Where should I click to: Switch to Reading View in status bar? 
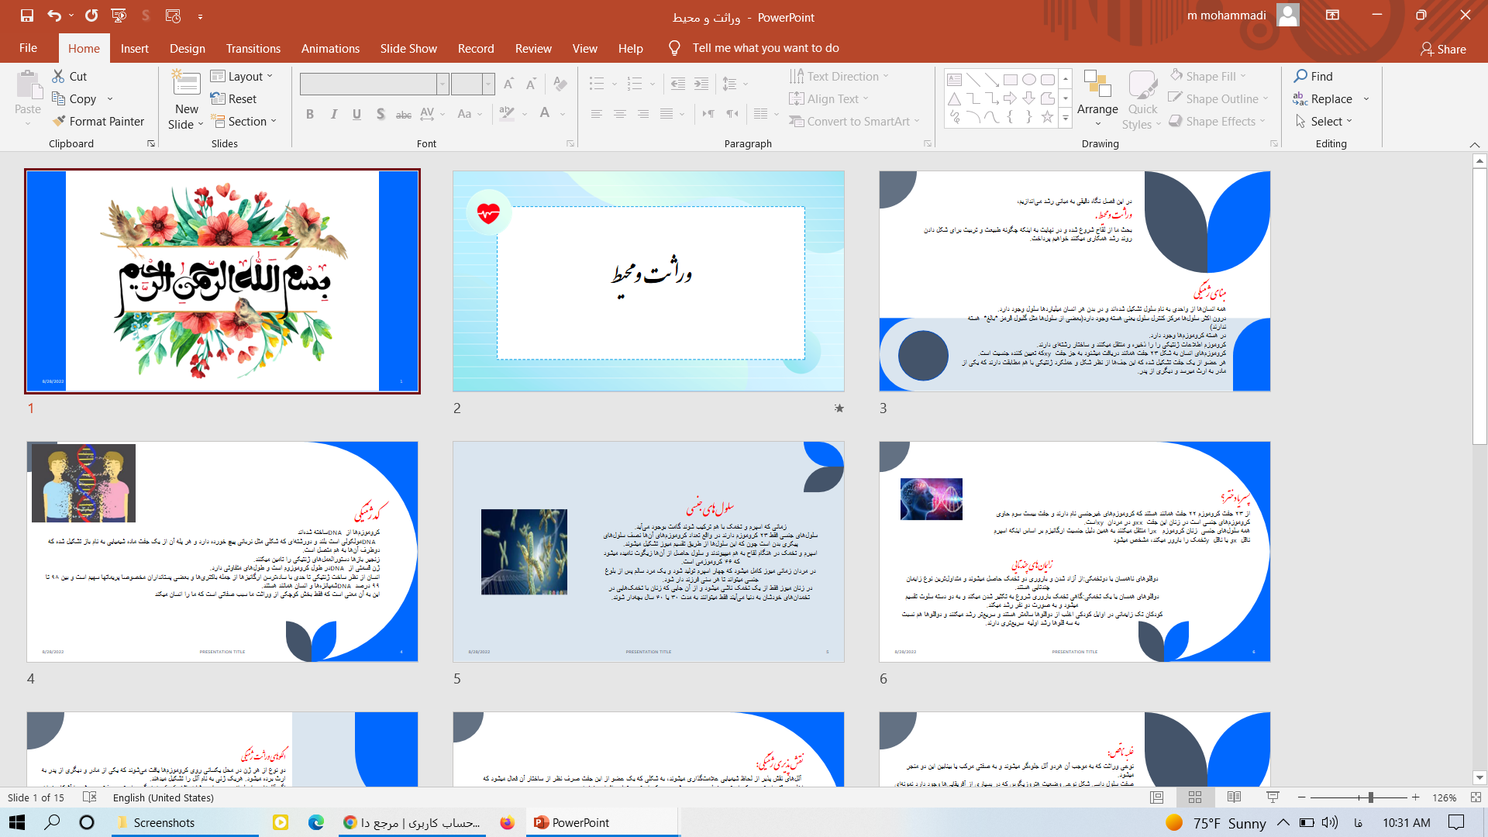[1234, 797]
